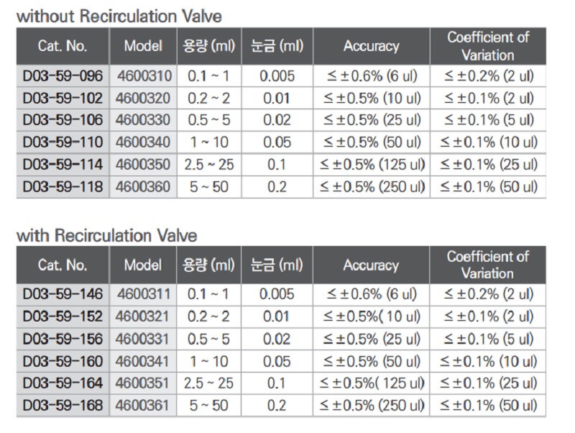The height and width of the screenshot is (433, 575).
Task: Select catalog number D03-59-096
Action: pos(63,76)
